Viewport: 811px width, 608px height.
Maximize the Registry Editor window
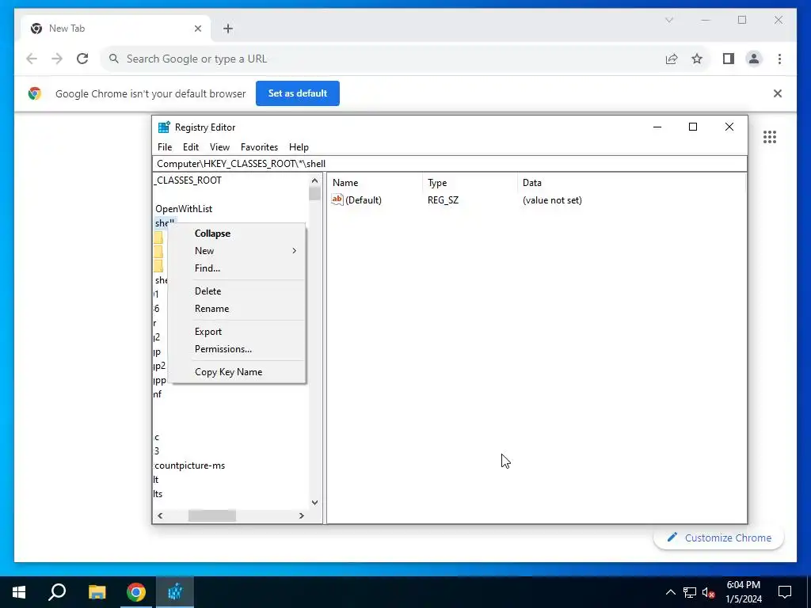tap(692, 127)
